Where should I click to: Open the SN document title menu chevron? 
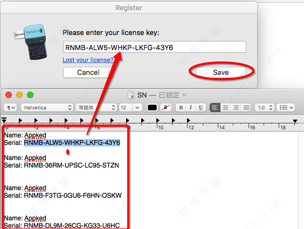point(184,95)
